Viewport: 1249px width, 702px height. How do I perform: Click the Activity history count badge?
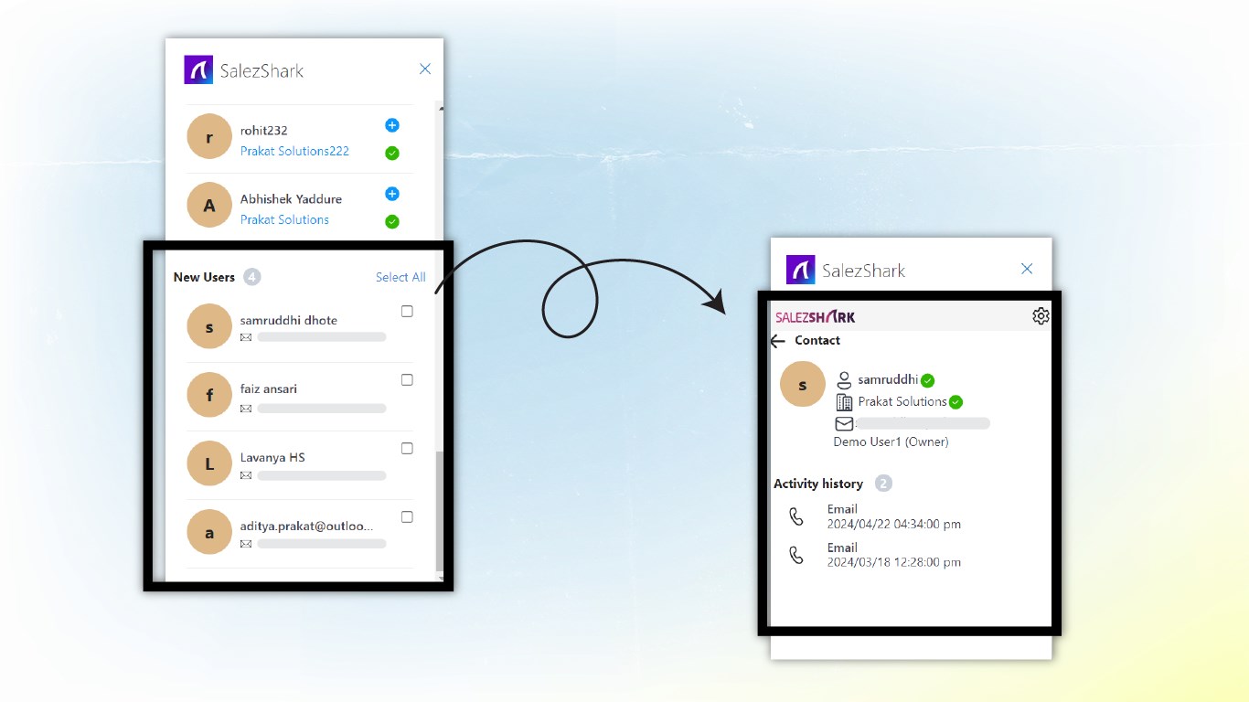883,484
